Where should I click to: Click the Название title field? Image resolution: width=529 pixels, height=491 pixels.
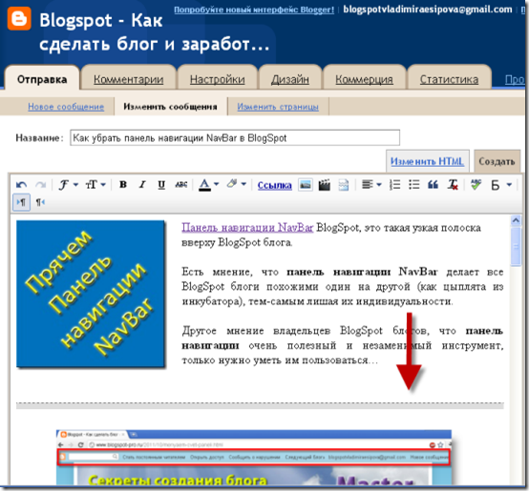tap(235, 137)
